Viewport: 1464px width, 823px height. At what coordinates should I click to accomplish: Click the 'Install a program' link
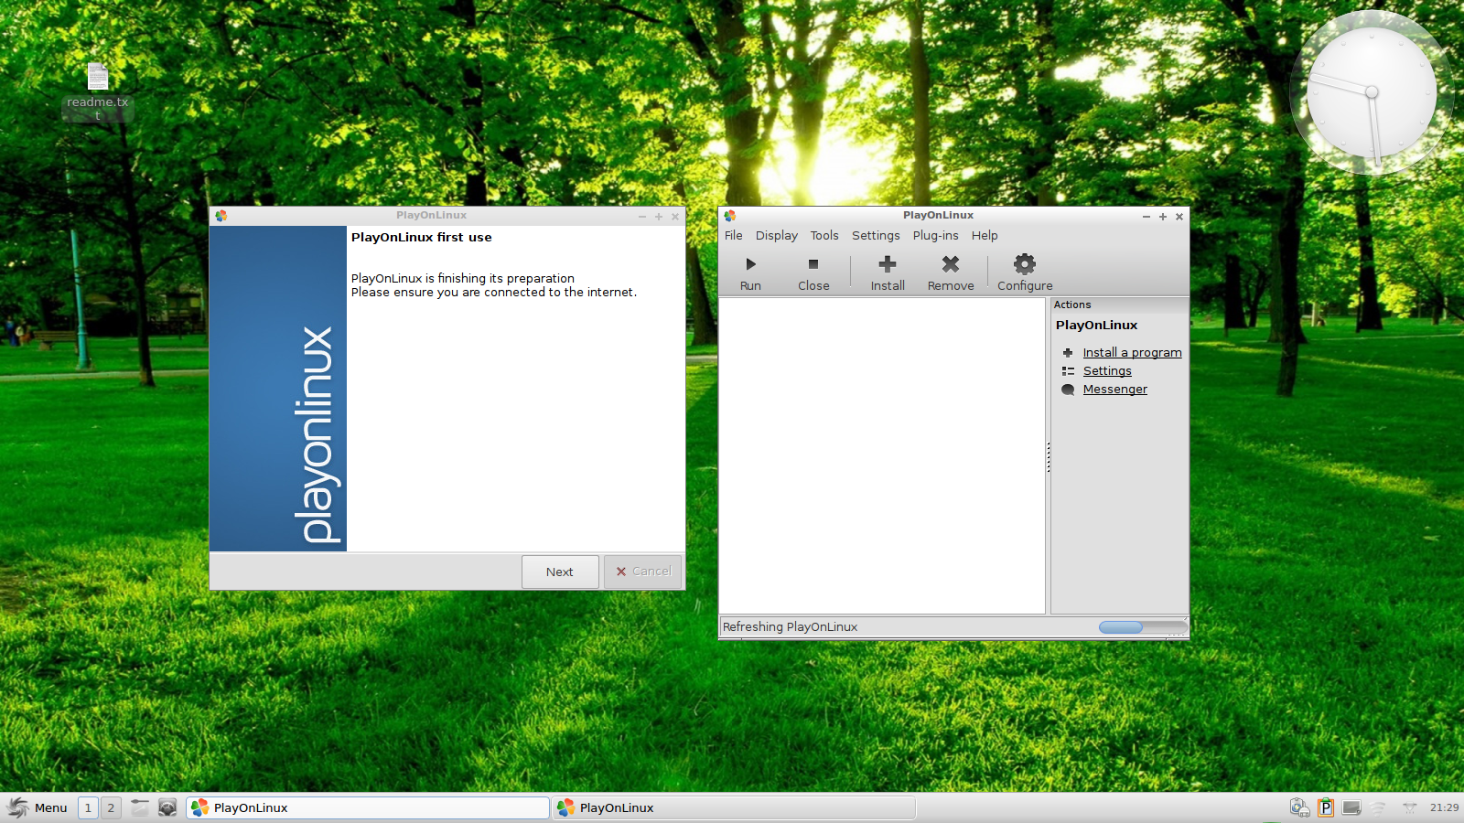(1132, 353)
